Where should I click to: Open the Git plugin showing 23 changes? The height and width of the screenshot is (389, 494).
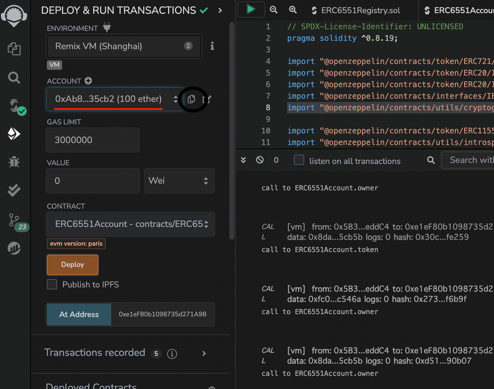pos(14,221)
